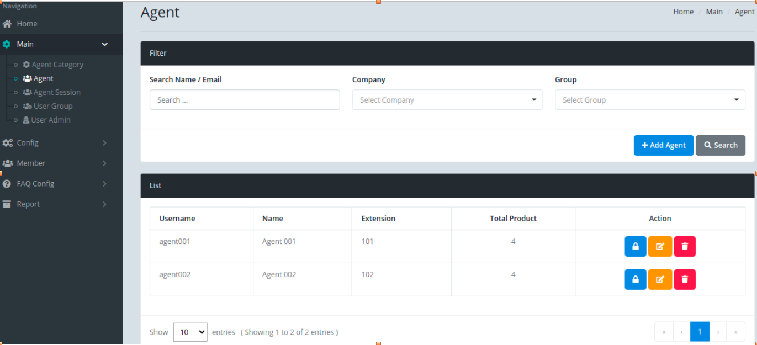Click the delete trash icon for agent002

(x=685, y=279)
